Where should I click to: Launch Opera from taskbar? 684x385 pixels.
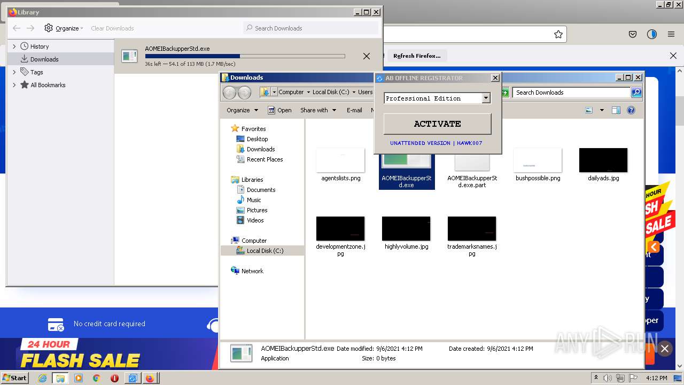tap(114, 378)
